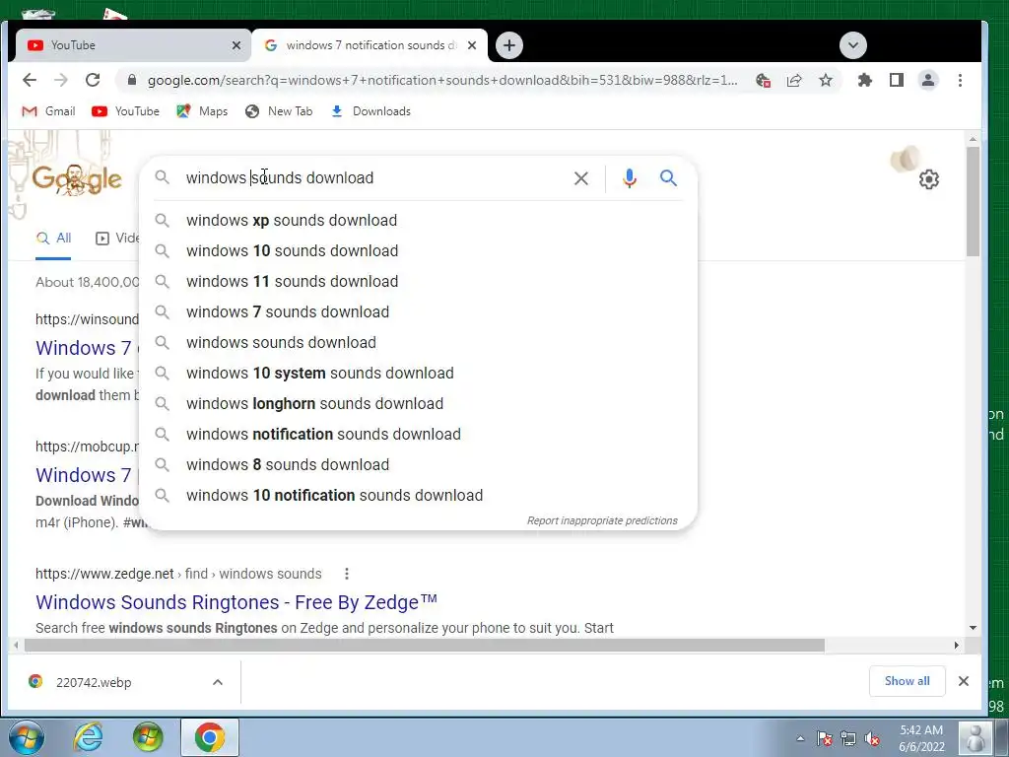Image resolution: width=1009 pixels, height=757 pixels.
Task: Bookmark this page with the star
Action: (826, 80)
